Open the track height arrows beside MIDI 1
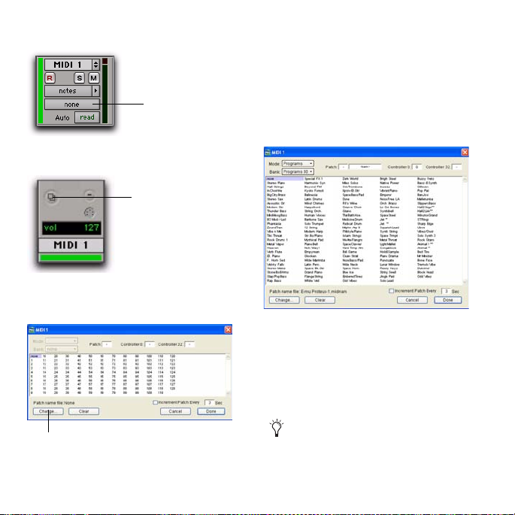515x515 pixels. (x=95, y=65)
